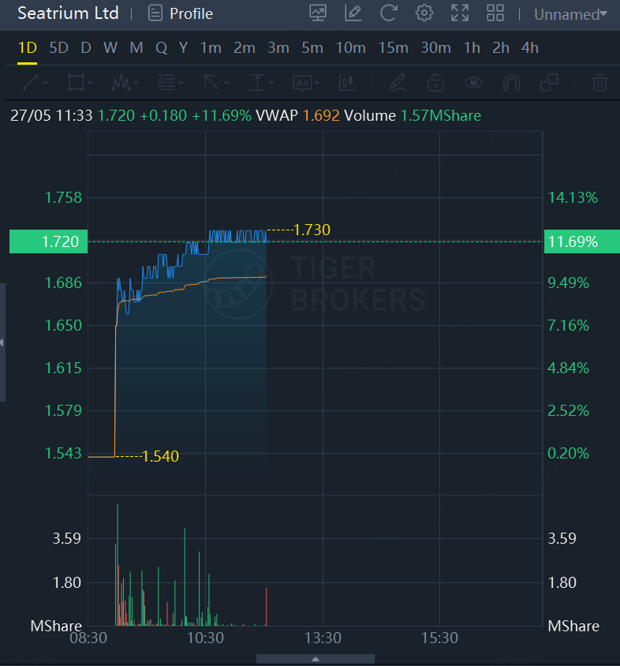Select the wave pattern drawing tool
The image size is (620, 666).
click(121, 82)
